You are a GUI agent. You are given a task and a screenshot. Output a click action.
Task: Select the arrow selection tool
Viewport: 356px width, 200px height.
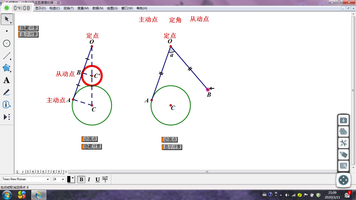pos(7,19)
